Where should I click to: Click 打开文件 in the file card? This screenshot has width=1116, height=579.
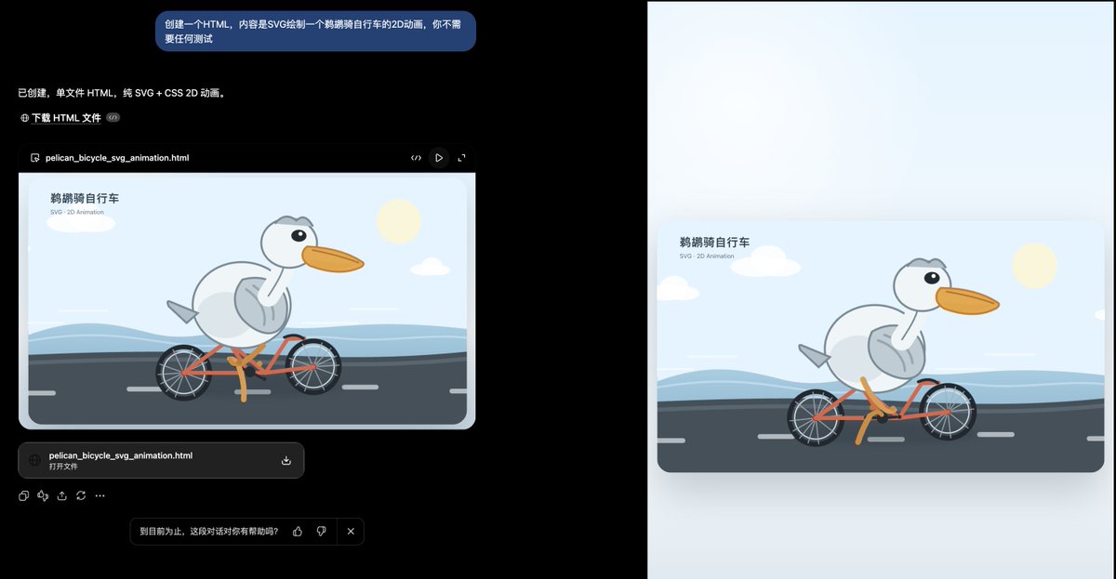63,467
